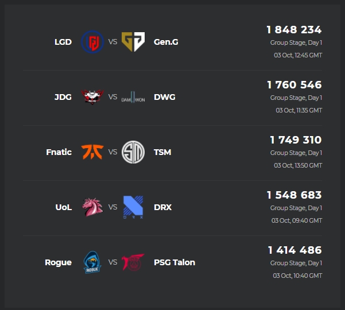The width and height of the screenshot is (345, 310).
Task: Click the TSM circular logo
Action: pyautogui.click(x=133, y=152)
